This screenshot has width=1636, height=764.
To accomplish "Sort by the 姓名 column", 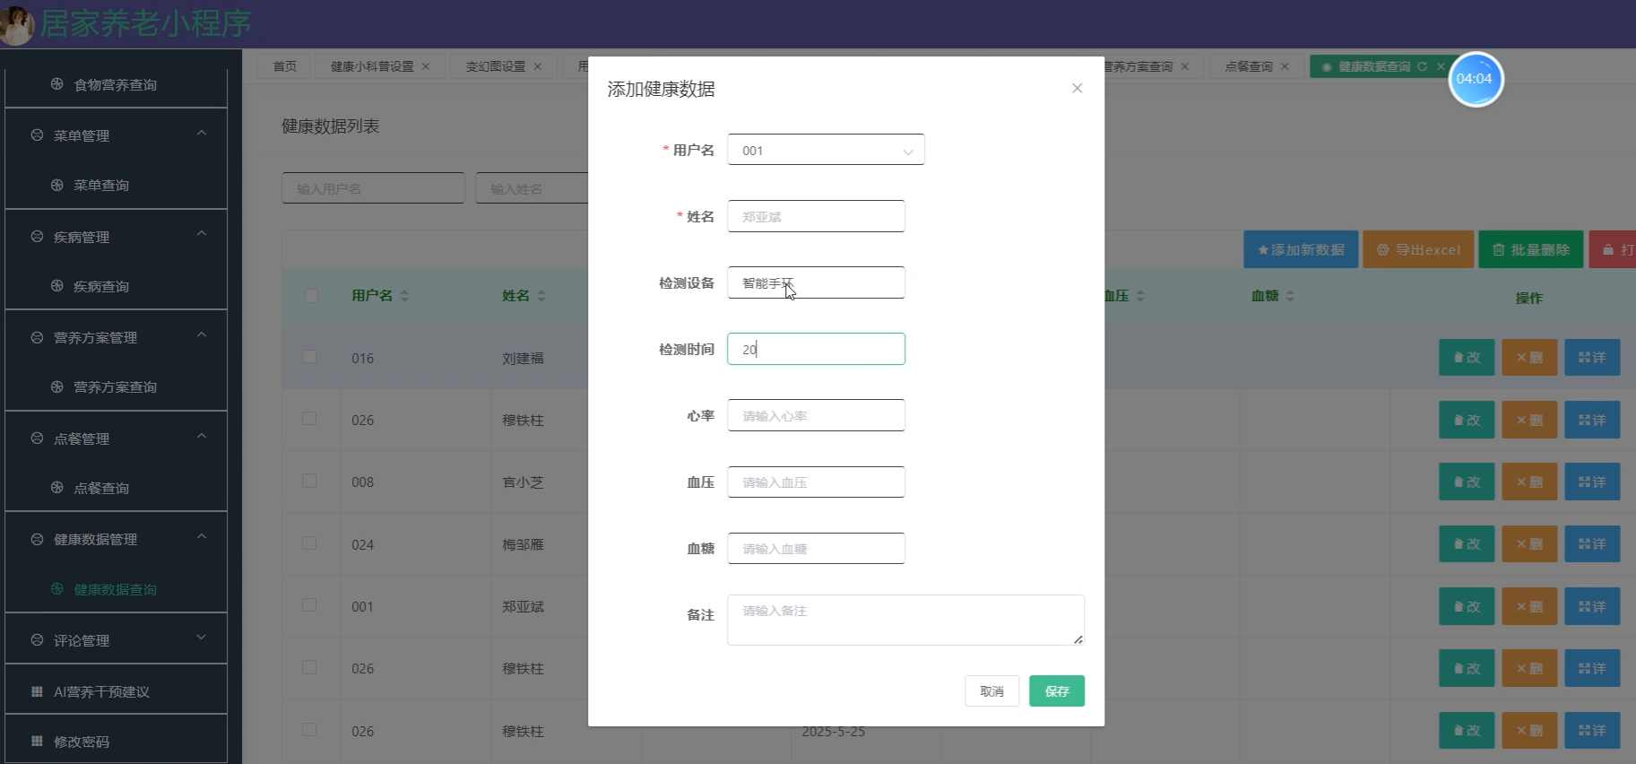I will point(541,296).
